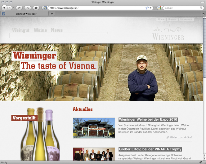Viewport: 206px width, 164px height.
Task: Open the Google search engine dropdown
Action: tap(160, 8)
